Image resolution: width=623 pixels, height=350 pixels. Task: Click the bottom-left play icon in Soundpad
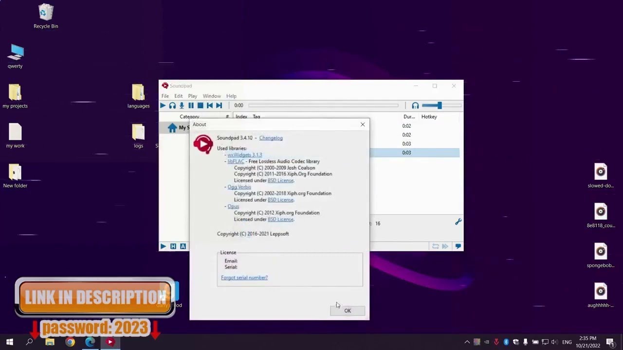click(x=163, y=246)
